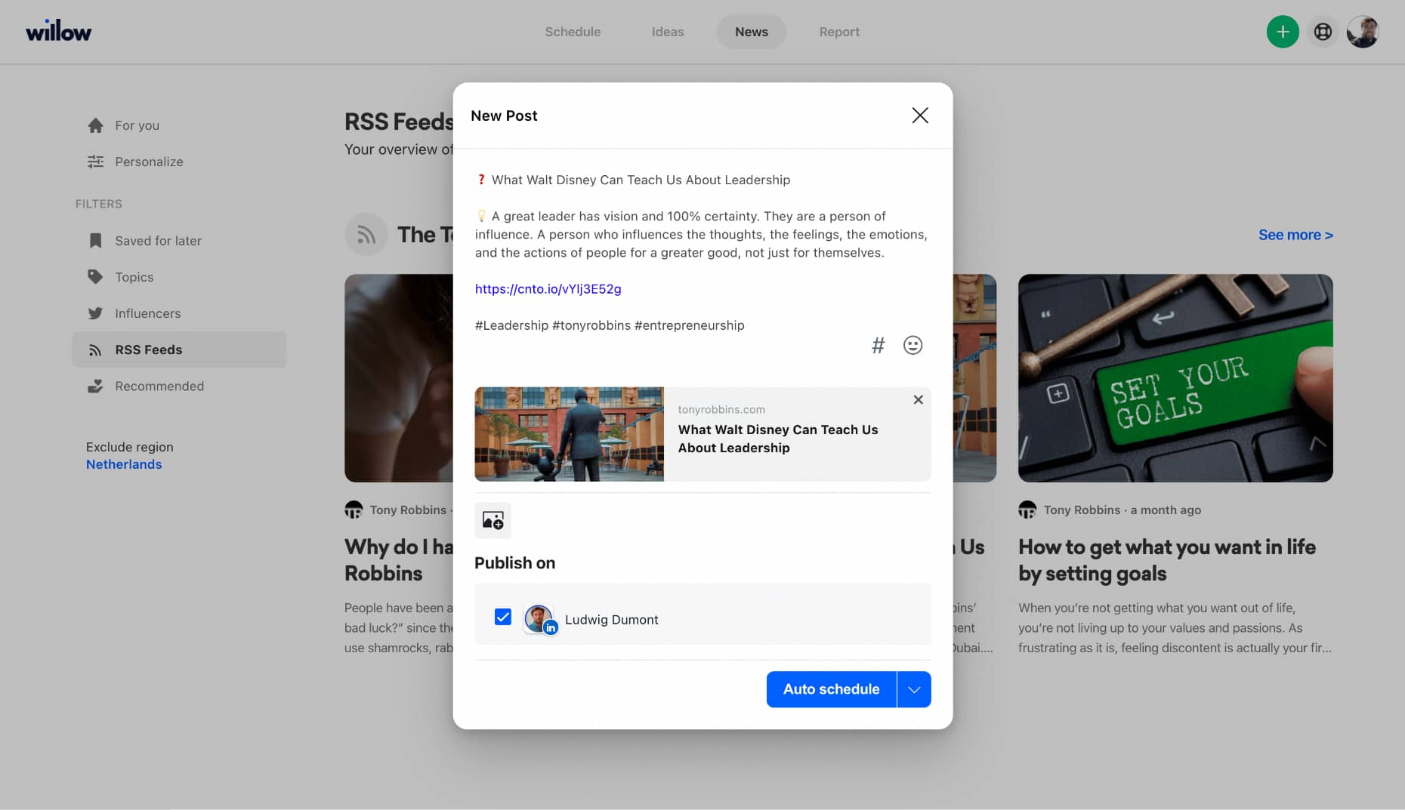Screen dimensions: 1405x810
Task: Click the bookmark icon for Saved for later
Action: pos(95,241)
